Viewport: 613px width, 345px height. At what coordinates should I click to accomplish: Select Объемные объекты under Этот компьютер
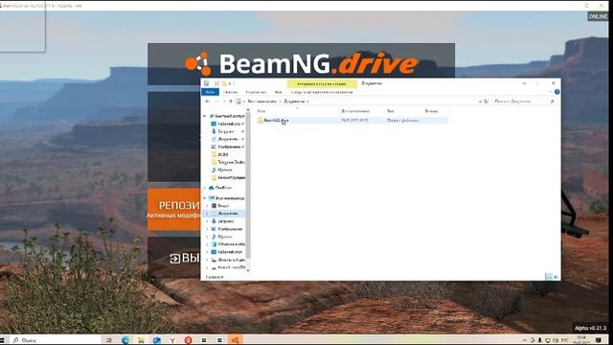tap(228, 244)
